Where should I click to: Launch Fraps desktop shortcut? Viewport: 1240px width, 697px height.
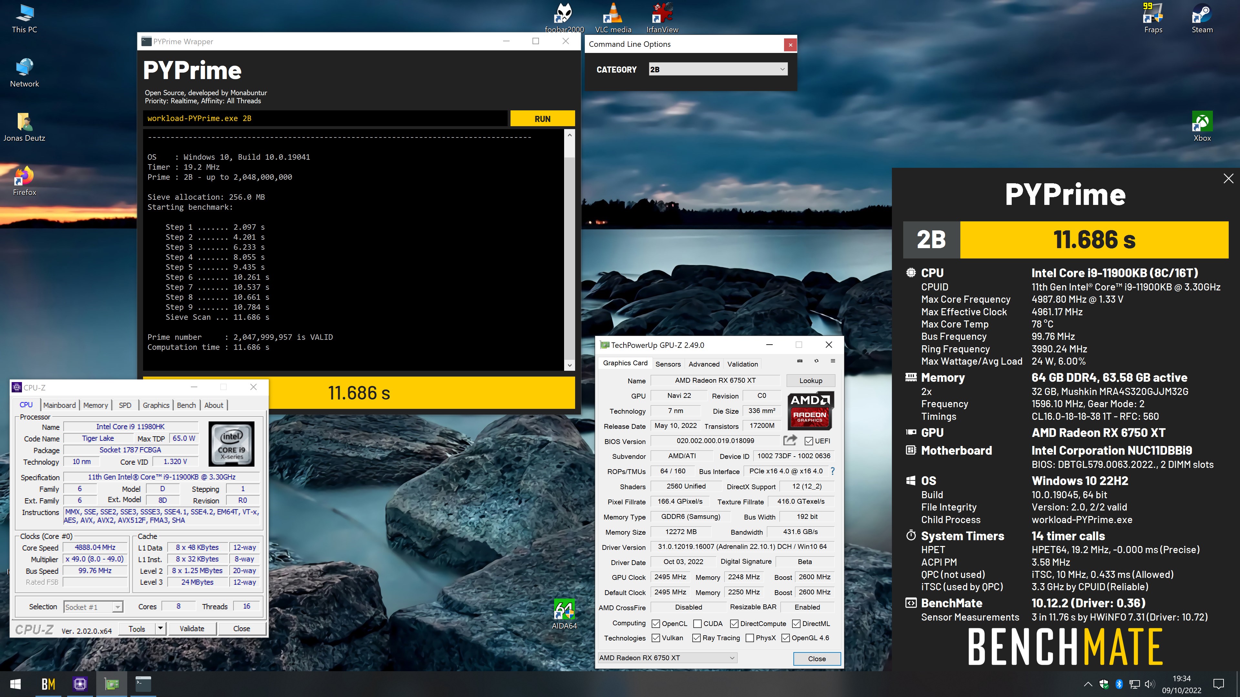tap(1153, 18)
